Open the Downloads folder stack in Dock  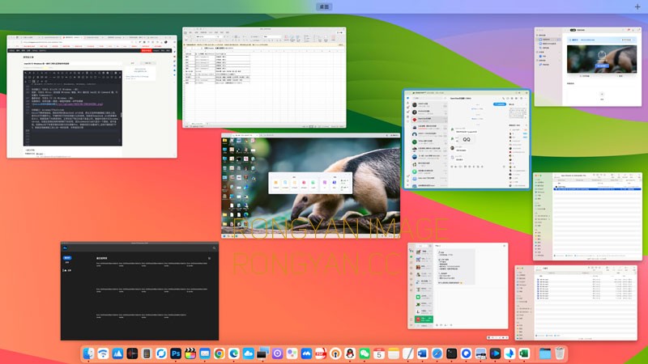(545, 353)
